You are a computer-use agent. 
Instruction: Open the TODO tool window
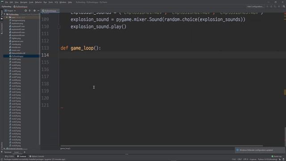click(x=9, y=157)
